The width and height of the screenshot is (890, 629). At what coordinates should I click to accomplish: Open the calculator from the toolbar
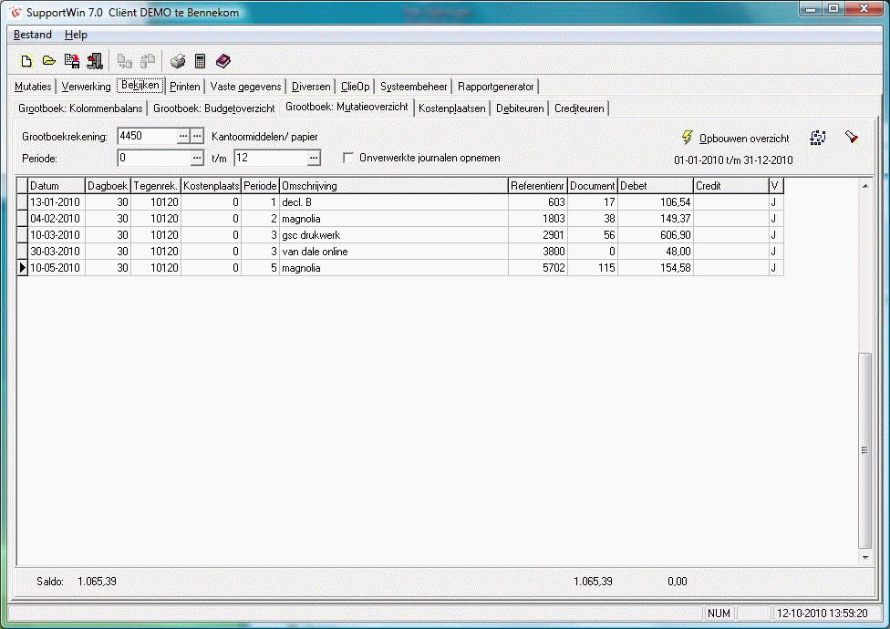point(200,62)
